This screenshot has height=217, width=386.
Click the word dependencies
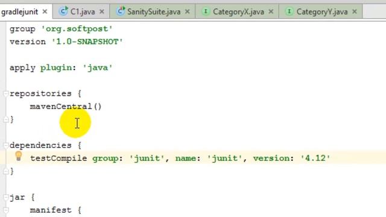point(40,145)
